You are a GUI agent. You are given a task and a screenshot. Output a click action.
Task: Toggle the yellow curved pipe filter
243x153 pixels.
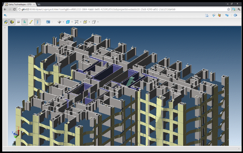pyautogui.click(x=31, y=22)
